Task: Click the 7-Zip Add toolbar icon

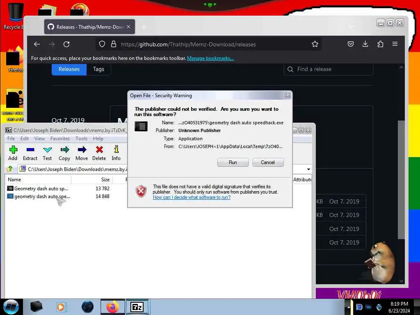Action: coord(13,153)
